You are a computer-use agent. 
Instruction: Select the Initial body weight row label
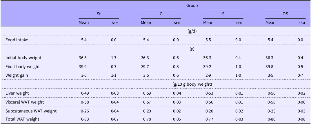(23, 58)
